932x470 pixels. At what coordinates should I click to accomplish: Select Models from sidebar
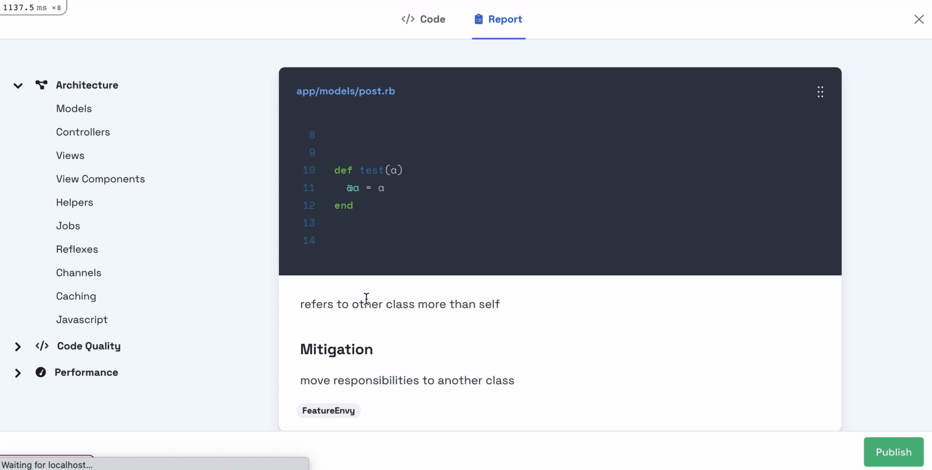[x=74, y=108]
